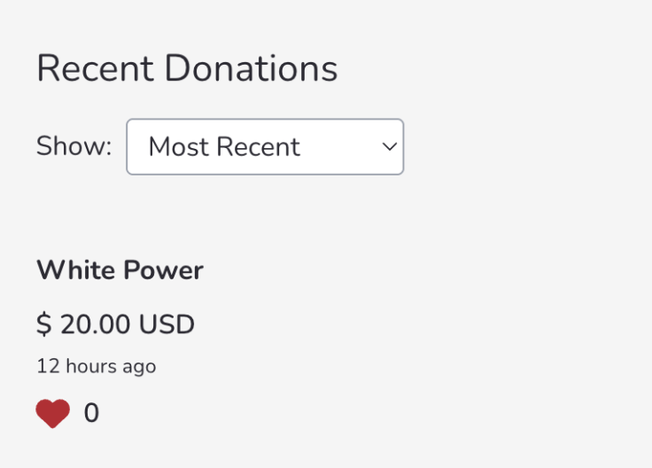The image size is (652, 468).
Task: Click the $ 20.00 USD amount
Action: [x=115, y=324]
